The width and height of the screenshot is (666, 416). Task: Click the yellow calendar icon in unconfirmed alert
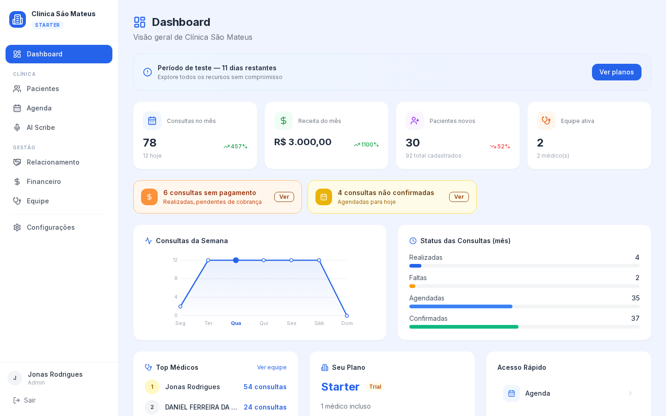(x=324, y=197)
